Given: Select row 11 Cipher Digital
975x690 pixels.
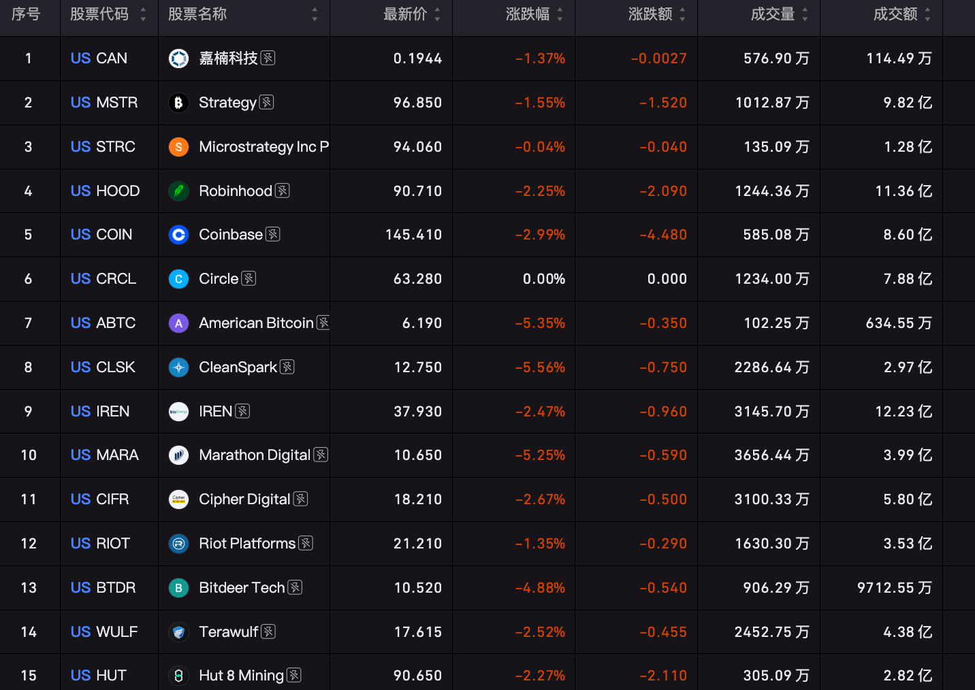Looking at the screenshot, I should point(488,499).
